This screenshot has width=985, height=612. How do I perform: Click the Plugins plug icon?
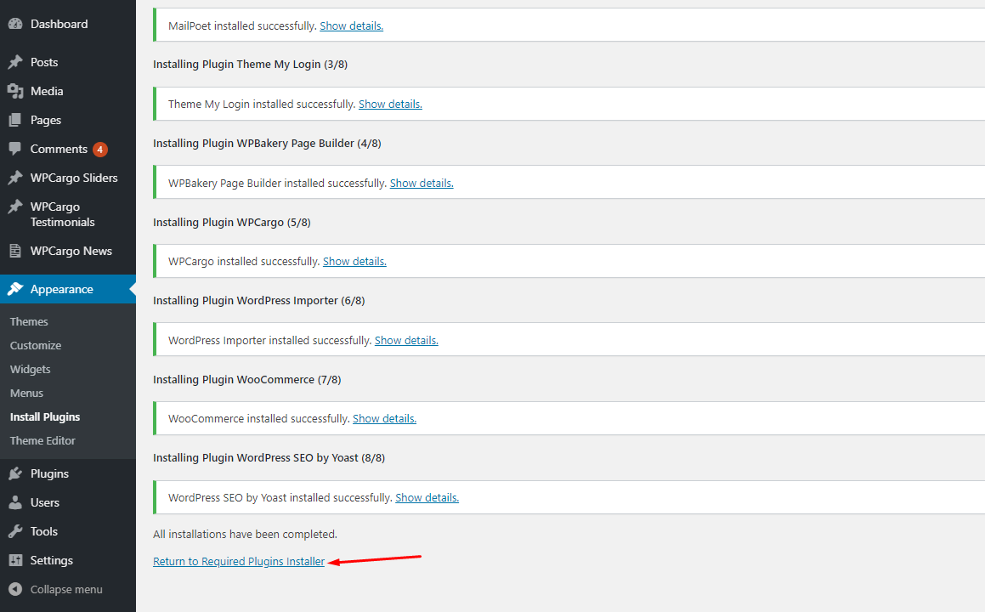(x=15, y=473)
